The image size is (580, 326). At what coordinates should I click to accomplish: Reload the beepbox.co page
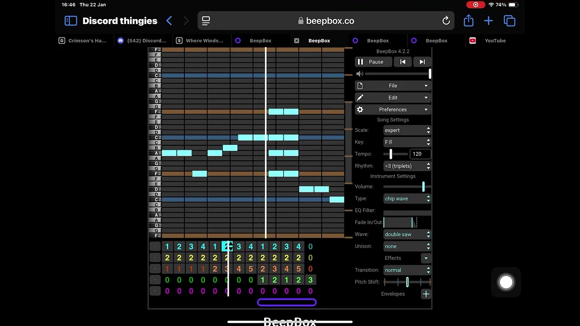[446, 21]
